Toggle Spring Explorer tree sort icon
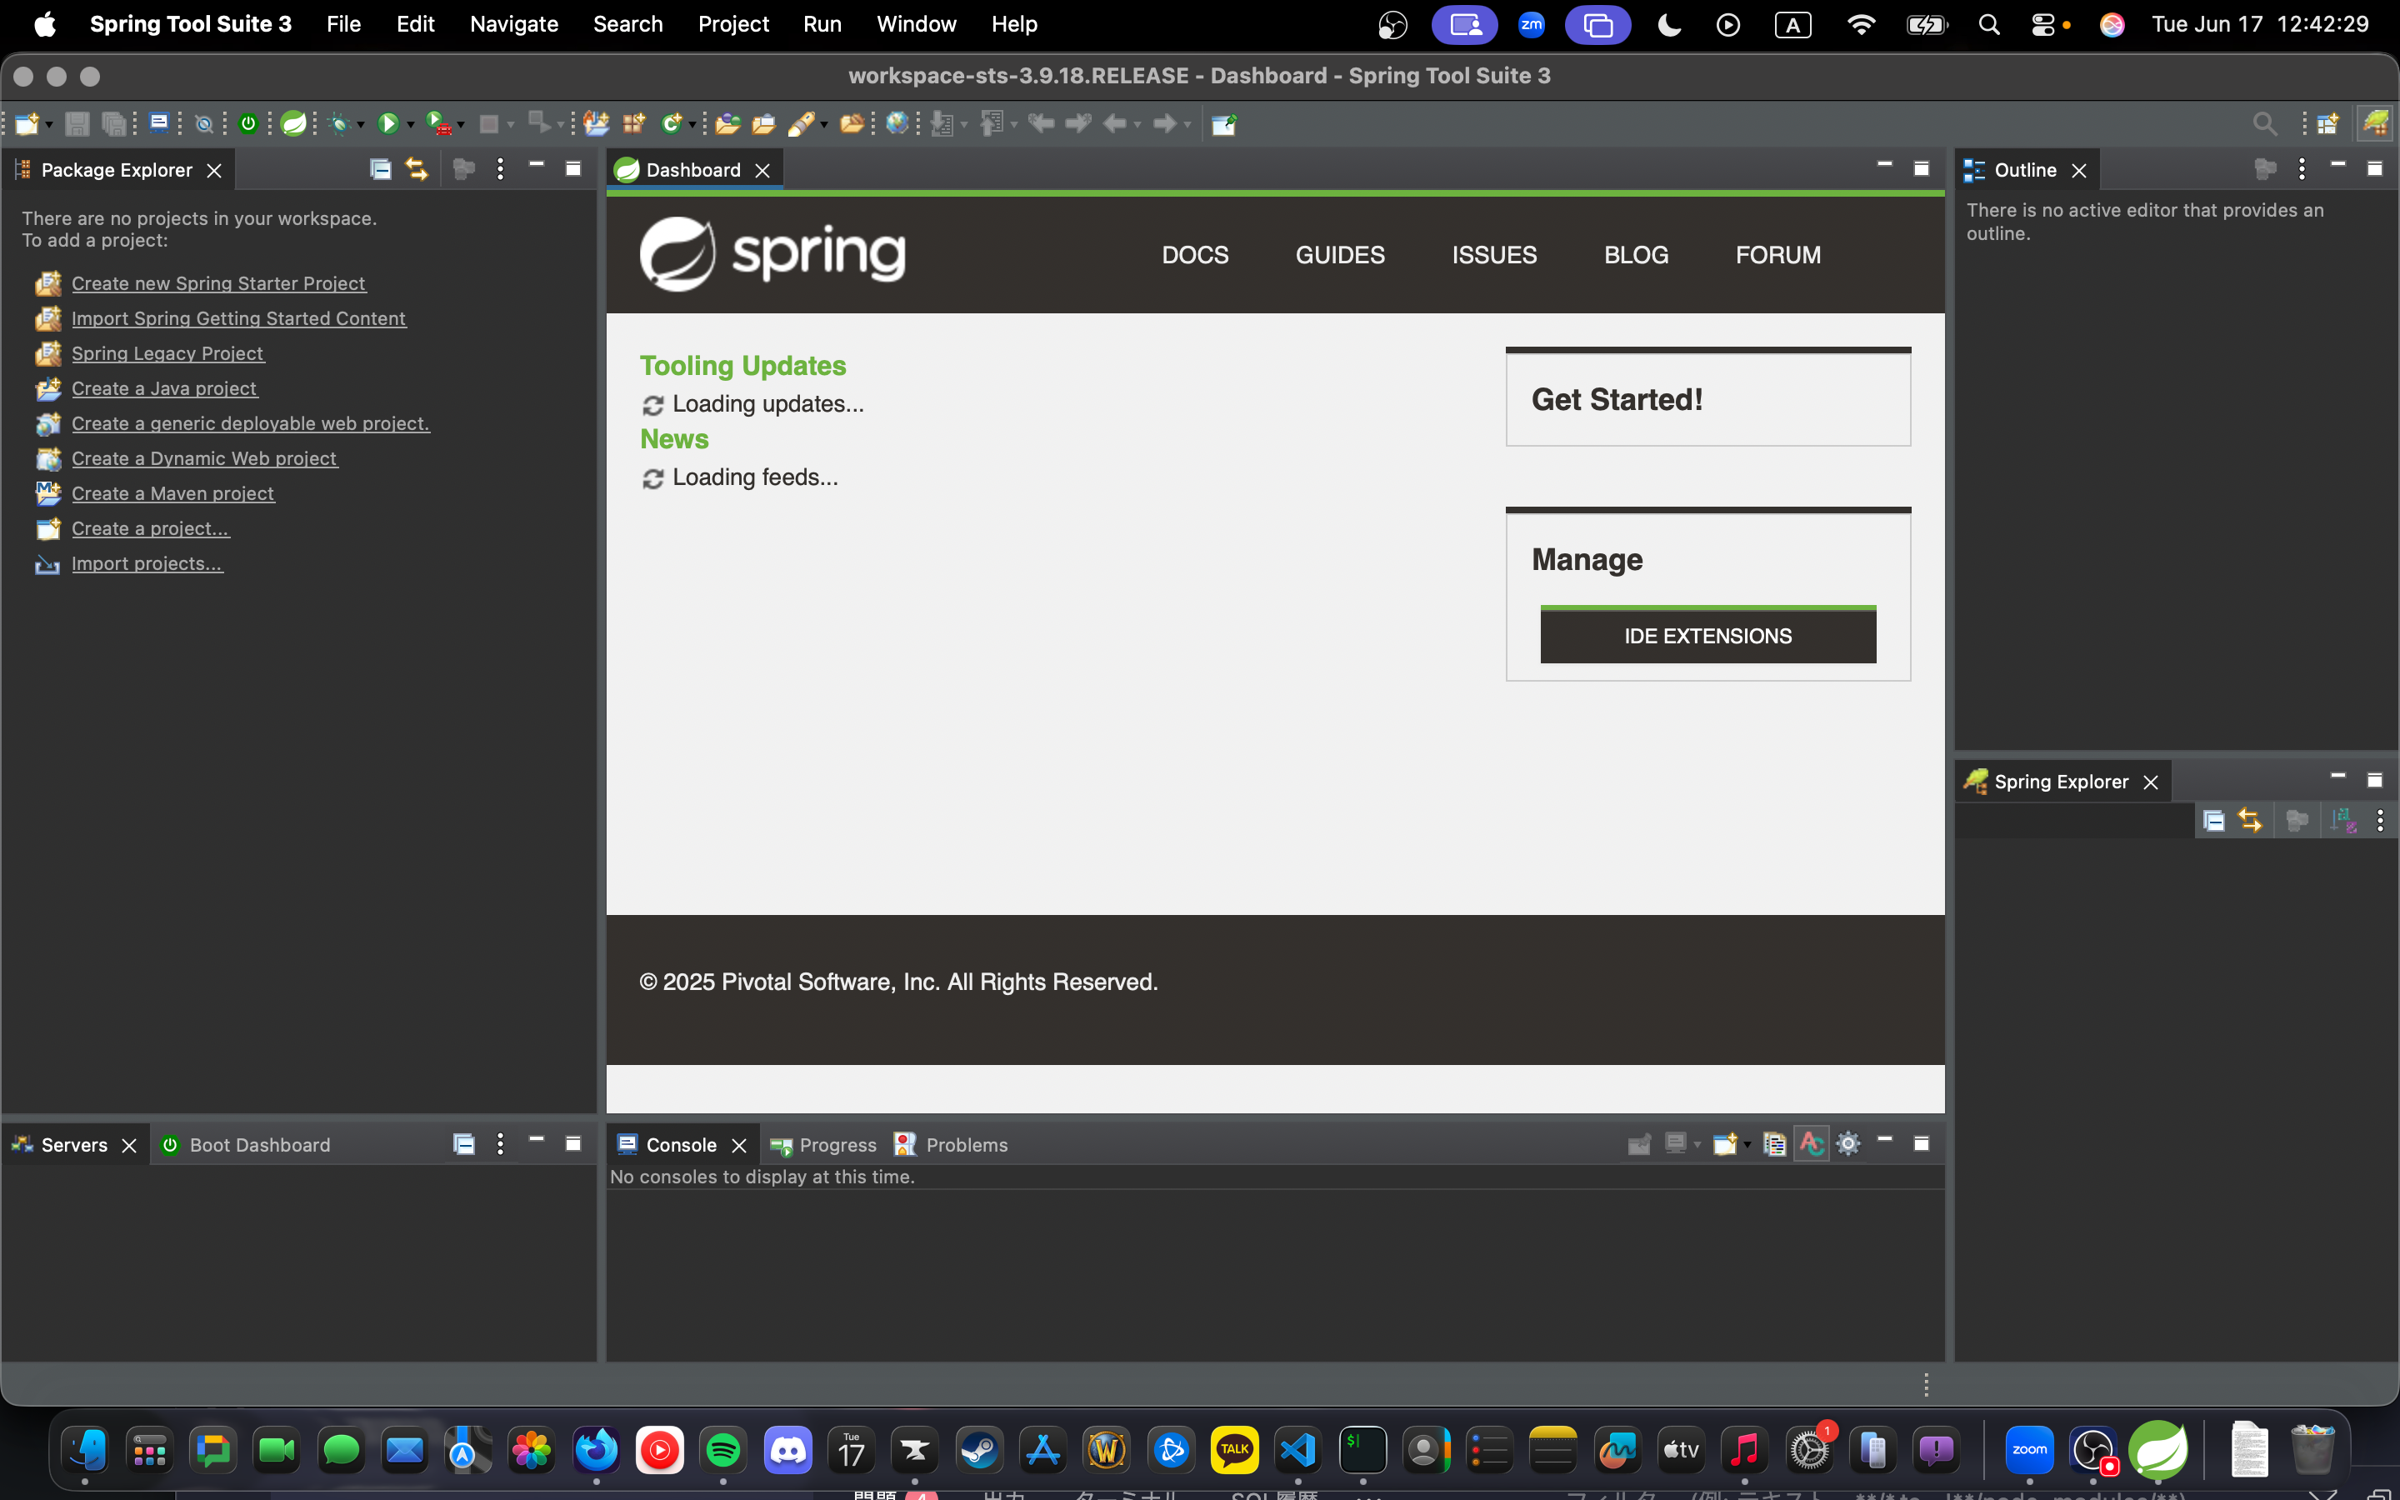Viewport: 2400px width, 1500px height. click(x=2343, y=821)
